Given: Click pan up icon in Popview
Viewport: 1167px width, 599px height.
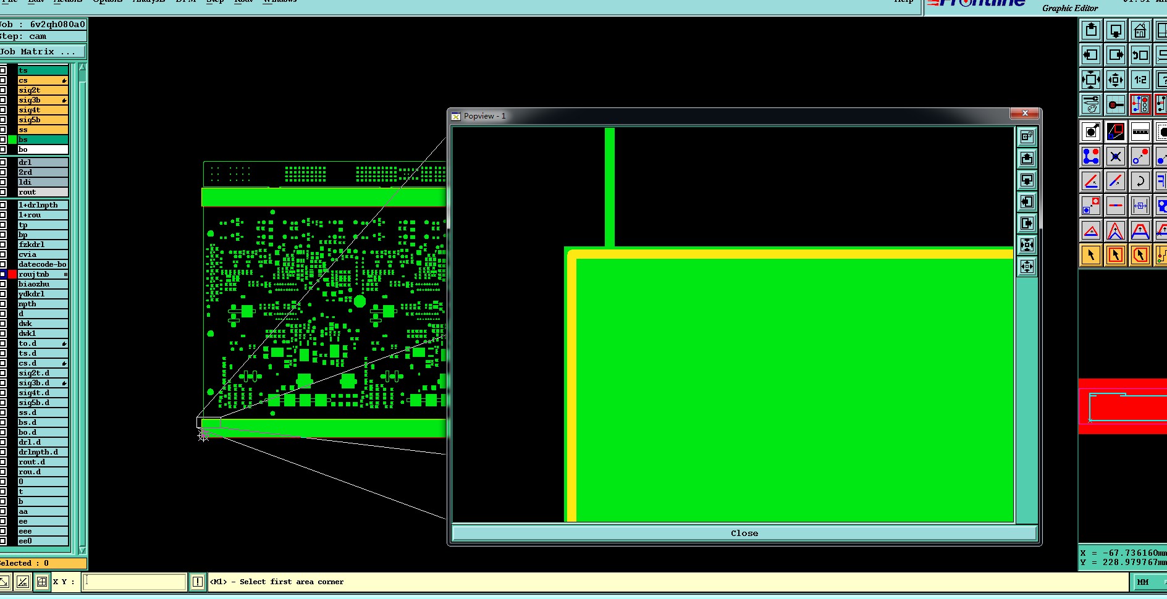Looking at the screenshot, I should coord(1027,159).
